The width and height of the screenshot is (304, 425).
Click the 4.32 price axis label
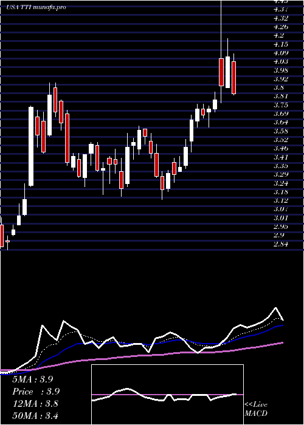coord(282,18)
